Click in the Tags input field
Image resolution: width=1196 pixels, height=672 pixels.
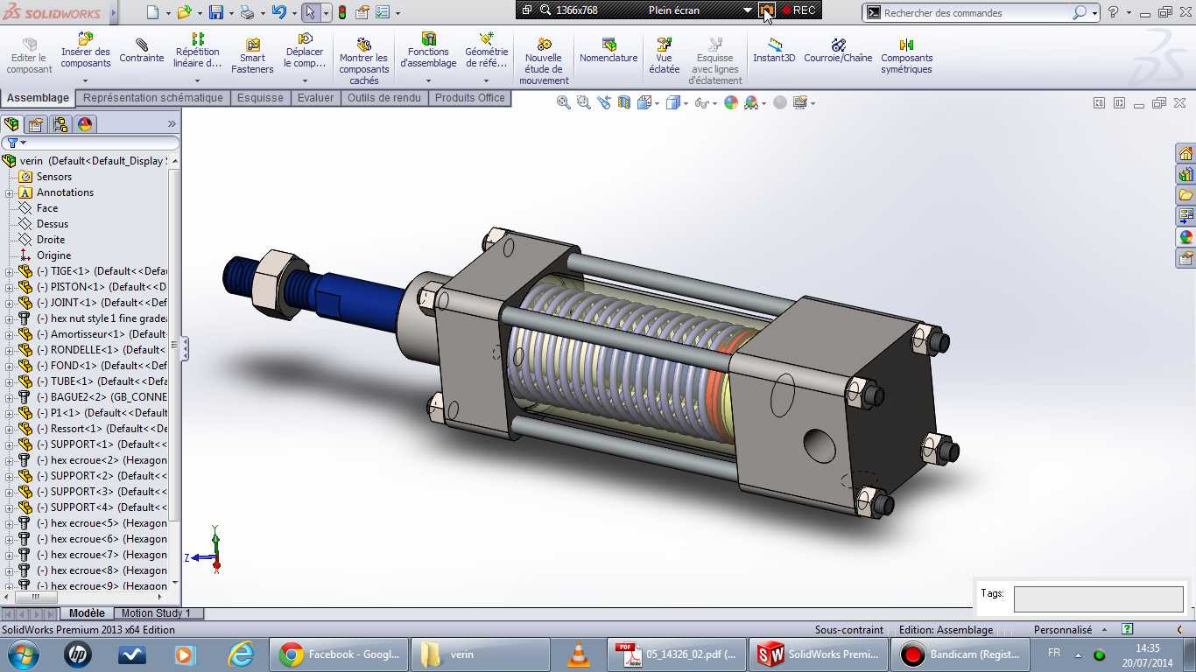(1099, 599)
